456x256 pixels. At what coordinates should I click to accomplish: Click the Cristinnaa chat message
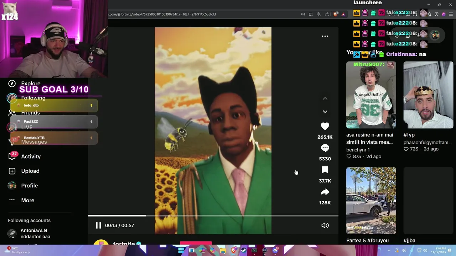point(390,54)
